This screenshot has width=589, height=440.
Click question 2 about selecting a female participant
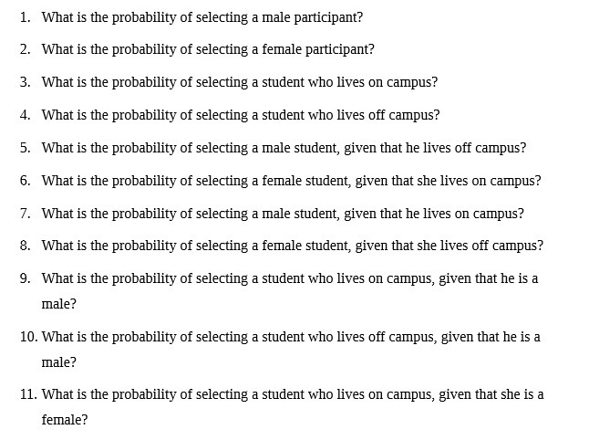click(x=208, y=49)
